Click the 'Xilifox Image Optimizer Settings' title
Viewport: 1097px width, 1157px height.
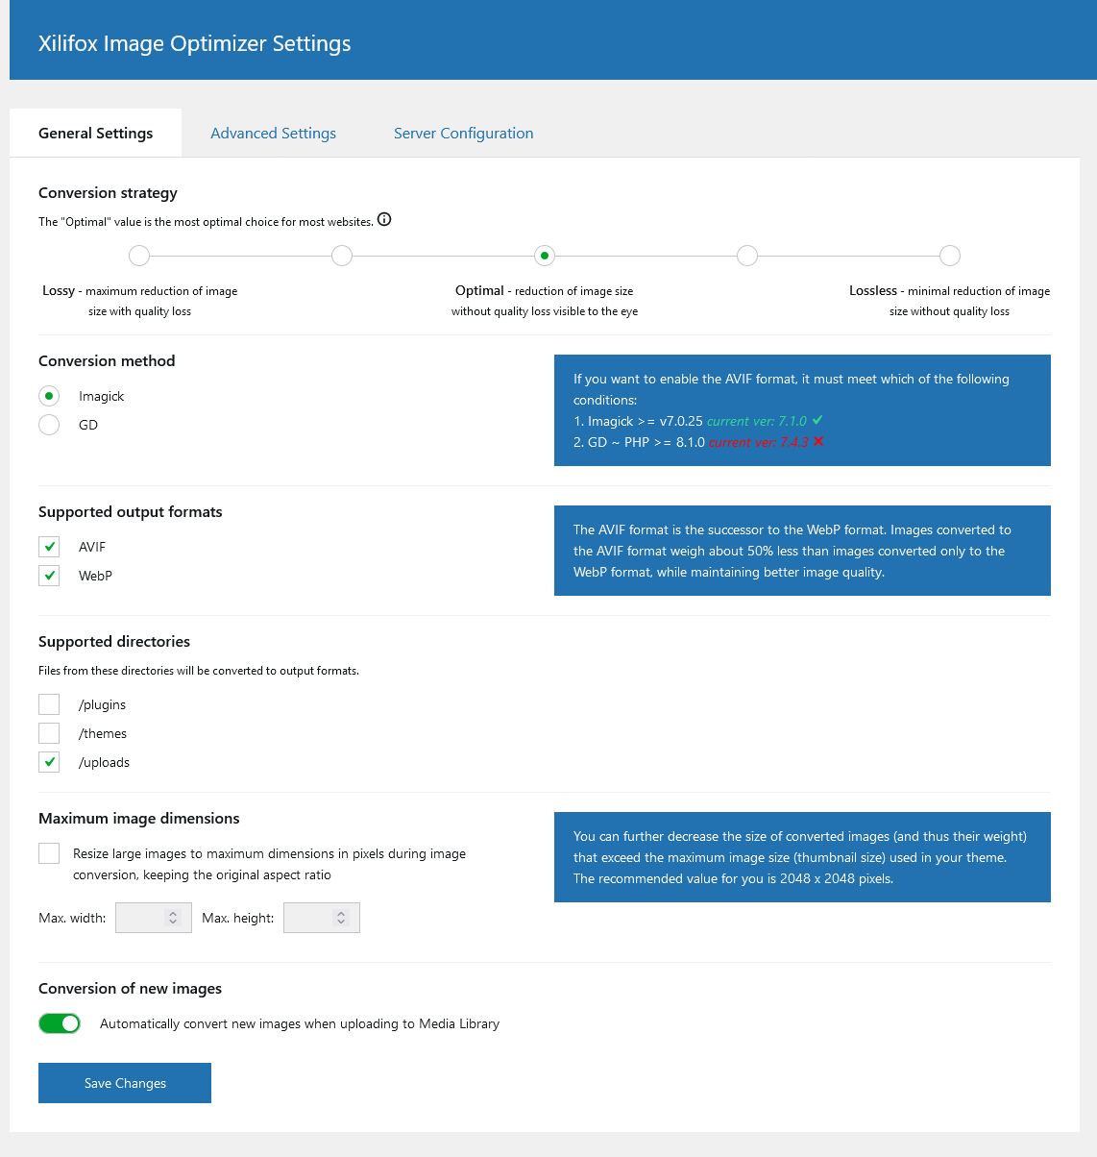coord(195,43)
